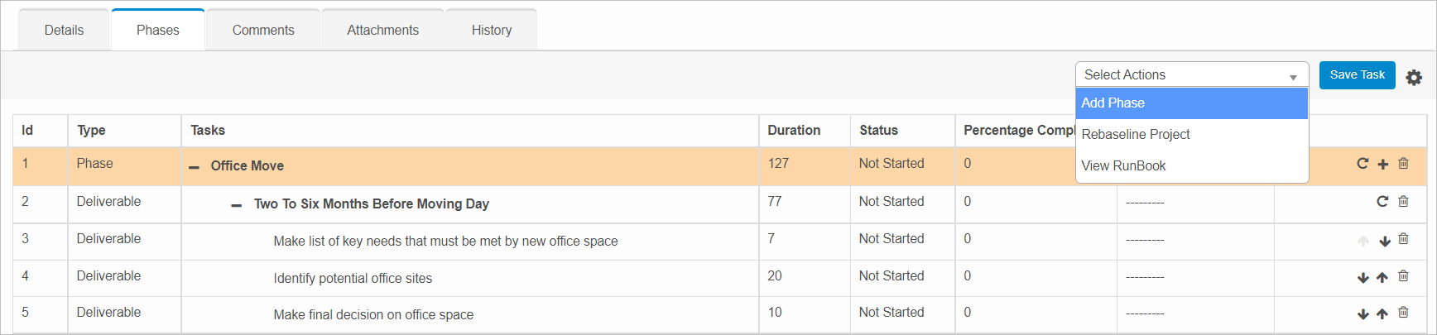
Task: Move row 3 down with arrow
Action: [1384, 241]
